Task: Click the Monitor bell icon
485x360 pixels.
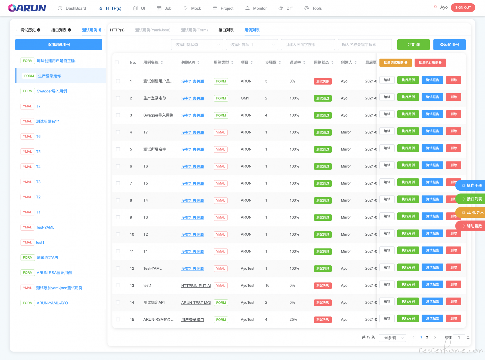Action: pyautogui.click(x=247, y=8)
